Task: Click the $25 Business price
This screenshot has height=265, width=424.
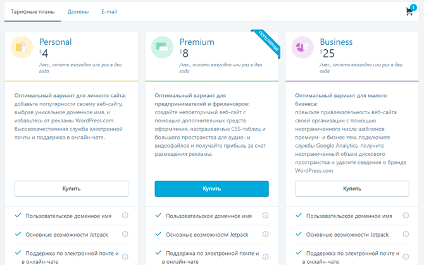Action: coord(327,54)
